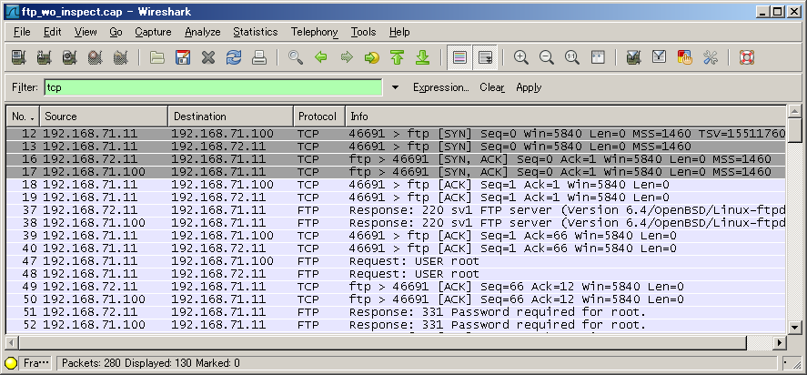Viewport: 807px width, 375px height.
Task: Open coloring rules icon
Action: pos(684,57)
